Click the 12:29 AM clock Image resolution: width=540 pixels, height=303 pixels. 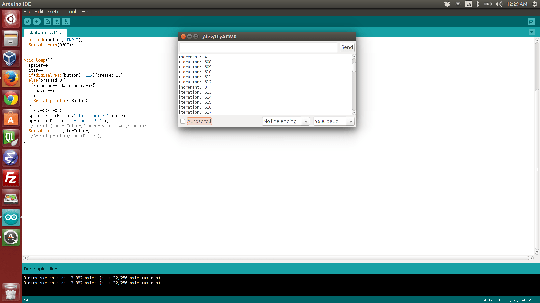click(x=517, y=4)
